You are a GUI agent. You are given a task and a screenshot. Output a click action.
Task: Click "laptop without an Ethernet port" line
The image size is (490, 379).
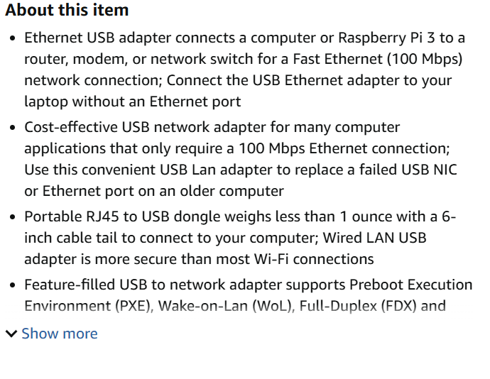point(133,101)
